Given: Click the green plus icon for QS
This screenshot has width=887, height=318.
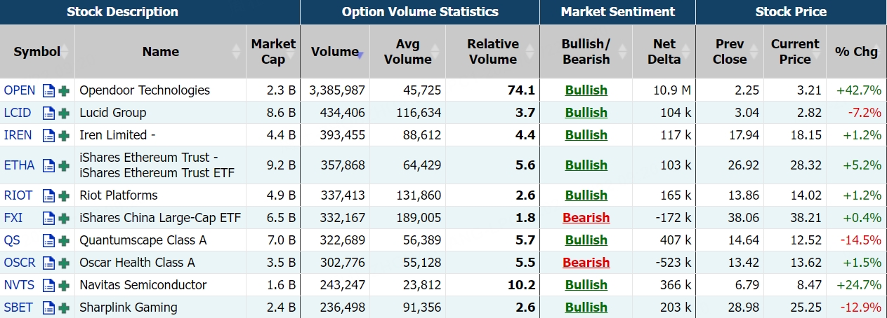Looking at the screenshot, I should click(x=64, y=240).
